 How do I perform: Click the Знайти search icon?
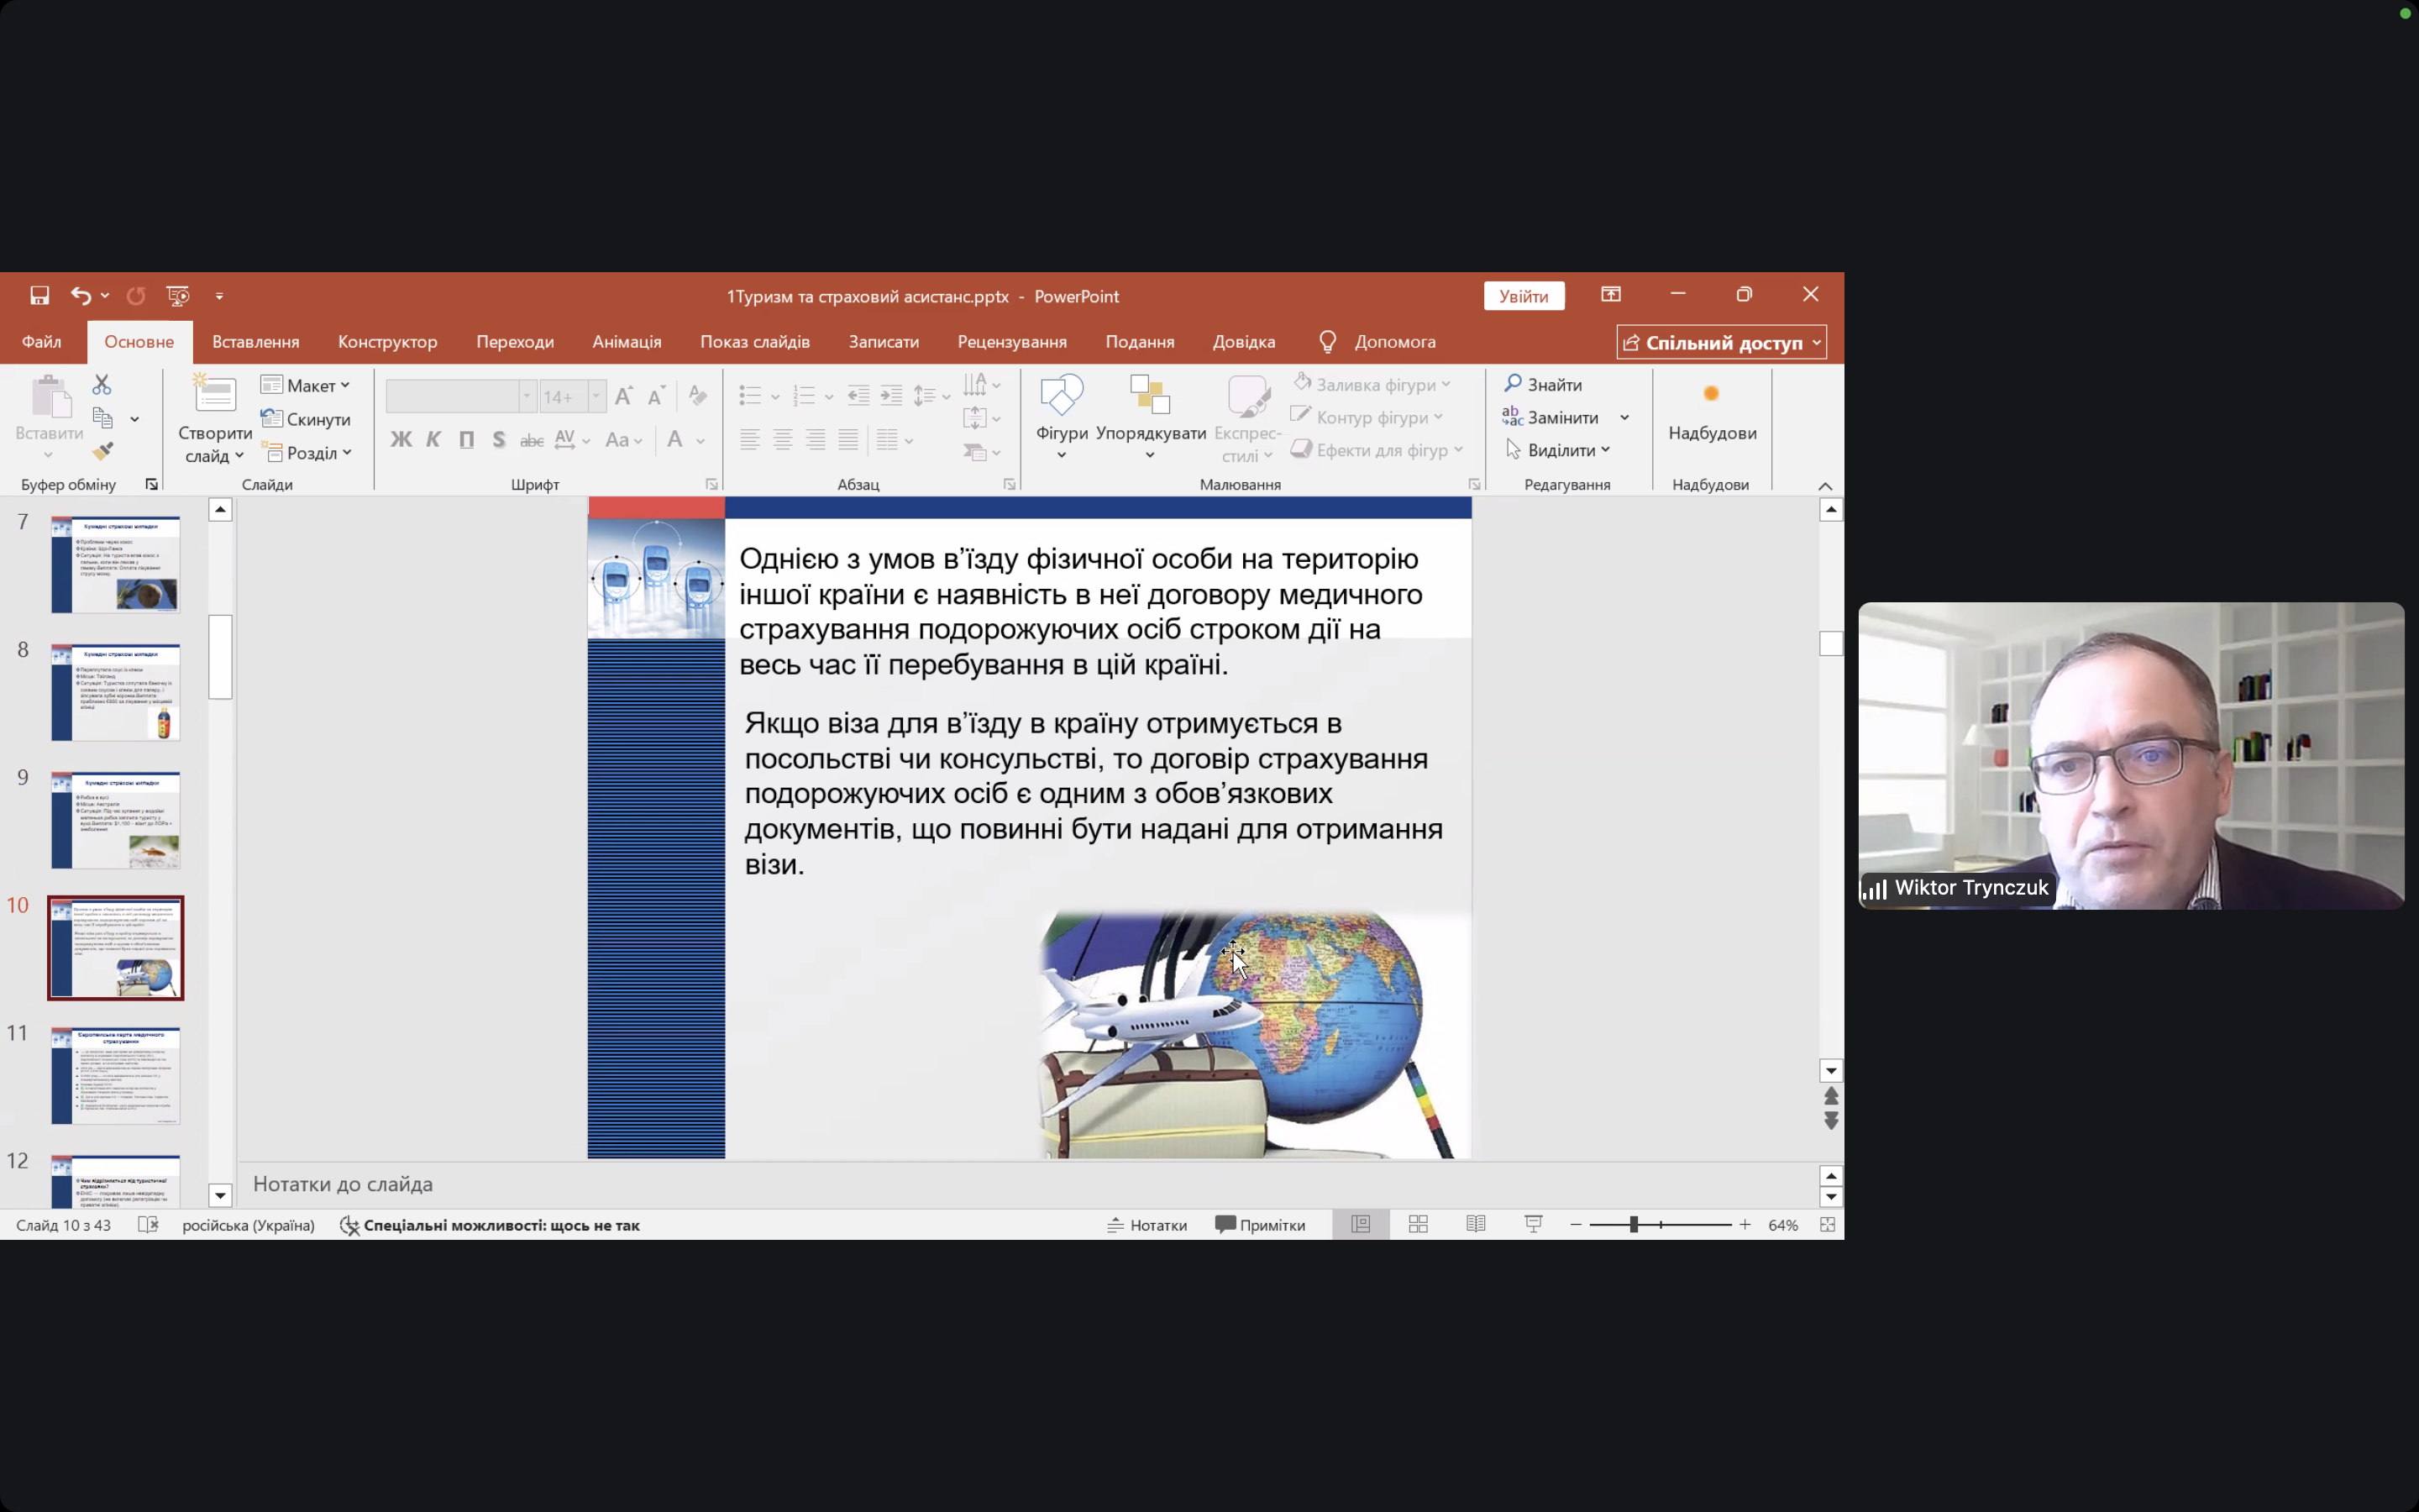[1513, 384]
